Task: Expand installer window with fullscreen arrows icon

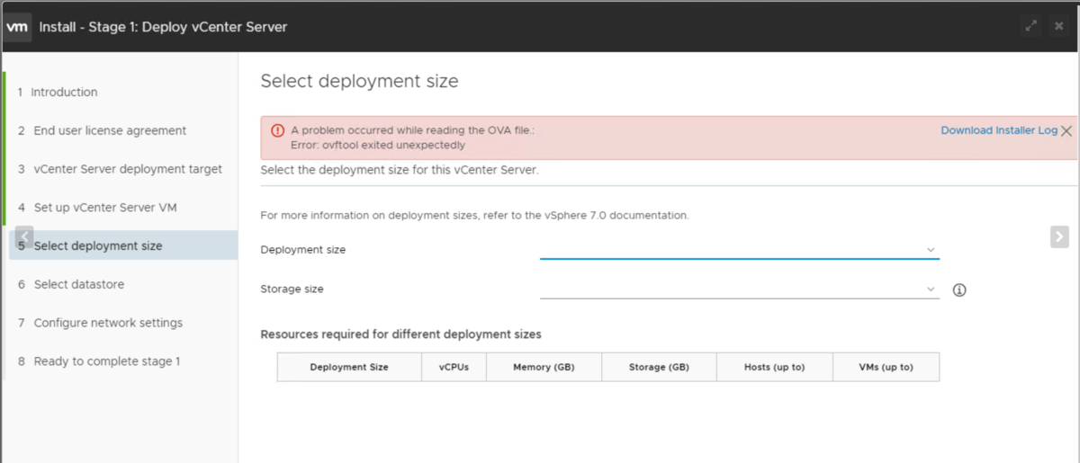Action: pos(1031,26)
